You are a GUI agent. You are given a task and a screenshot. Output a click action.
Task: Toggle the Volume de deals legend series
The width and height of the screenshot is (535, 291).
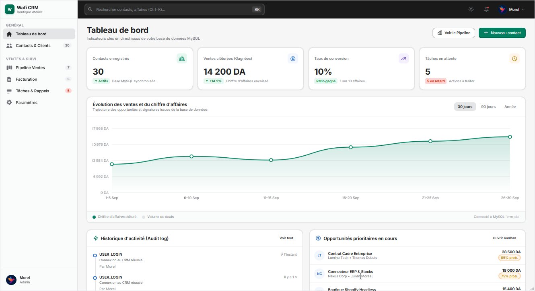158,217
